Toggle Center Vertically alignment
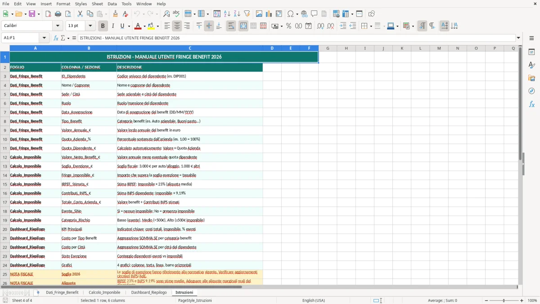Screen dimensions: 540x304 pos(209,26)
